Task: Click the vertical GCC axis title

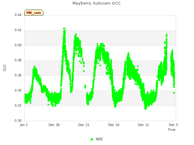Action: 5,68
